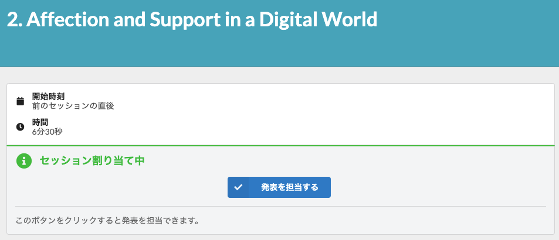The width and height of the screenshot is (559, 240).
Task: Click the green divider line above the status
Action: point(280,145)
